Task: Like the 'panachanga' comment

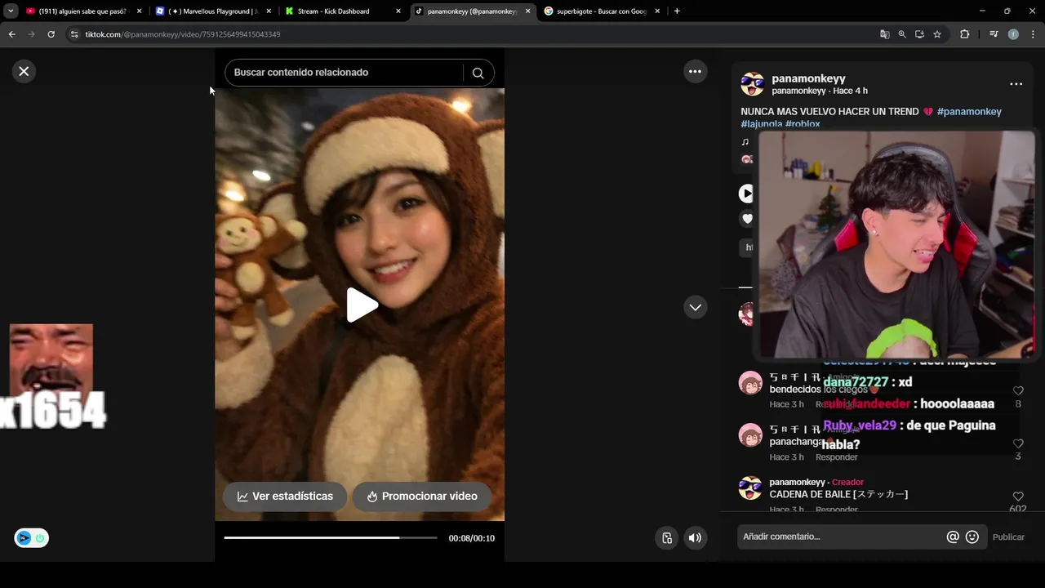Action: pyautogui.click(x=1018, y=443)
